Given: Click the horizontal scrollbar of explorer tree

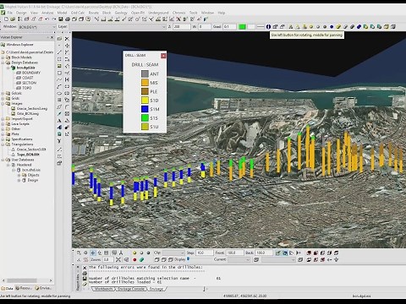Looking at the screenshot, I should pyautogui.click(x=22, y=280).
